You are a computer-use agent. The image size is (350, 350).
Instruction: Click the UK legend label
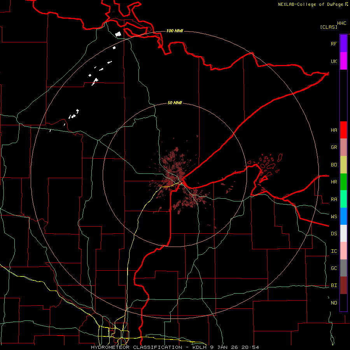[x=334, y=61]
